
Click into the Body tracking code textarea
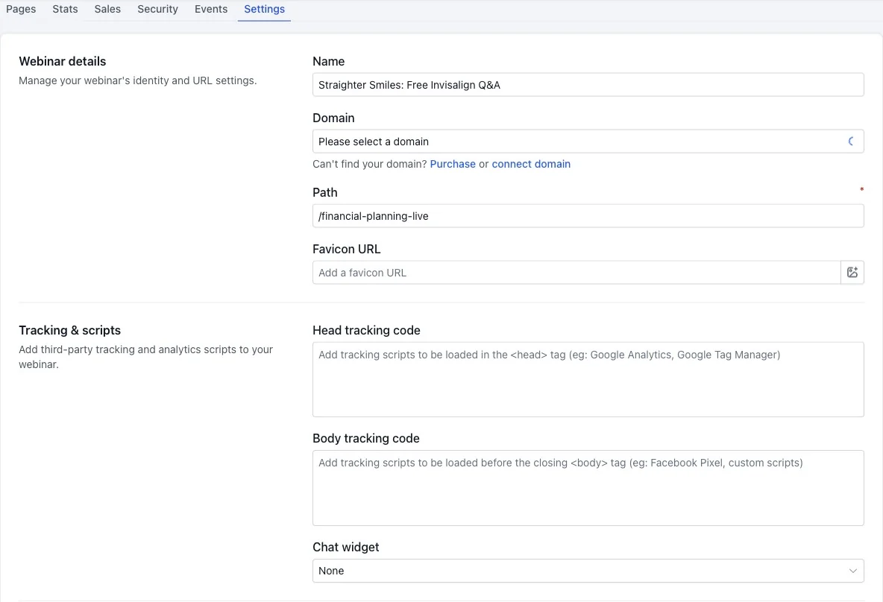(588, 488)
